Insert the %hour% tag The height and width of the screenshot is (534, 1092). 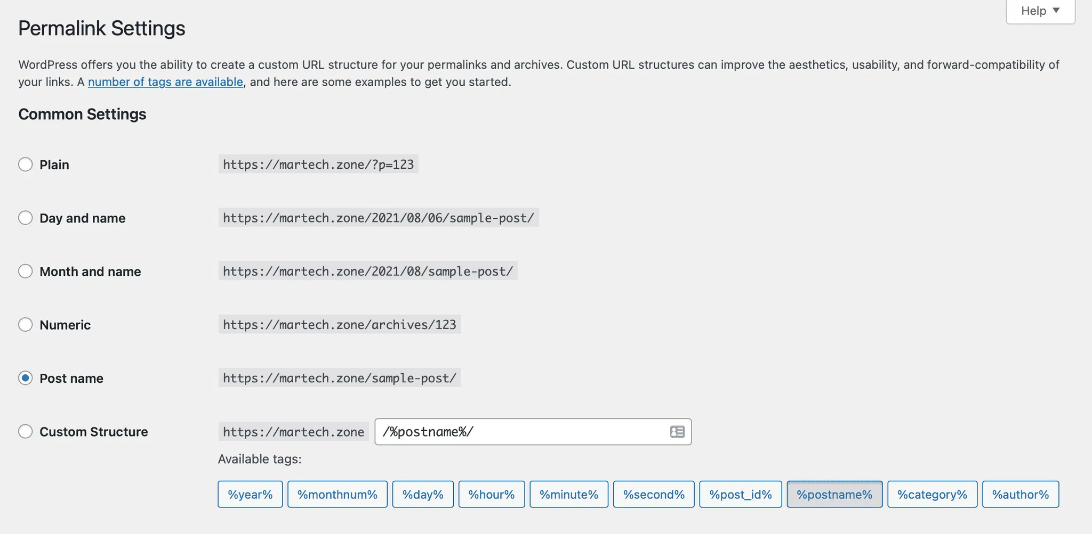[491, 495]
